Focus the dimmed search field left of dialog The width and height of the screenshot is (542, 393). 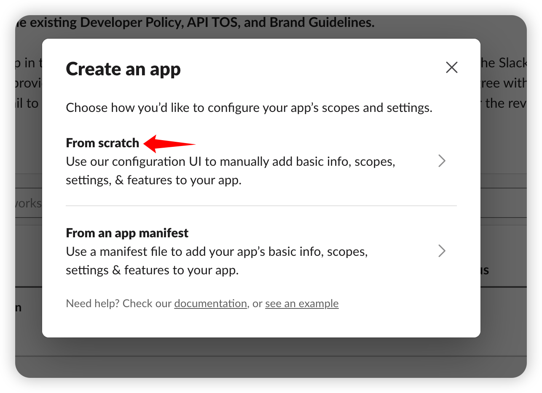point(28,203)
